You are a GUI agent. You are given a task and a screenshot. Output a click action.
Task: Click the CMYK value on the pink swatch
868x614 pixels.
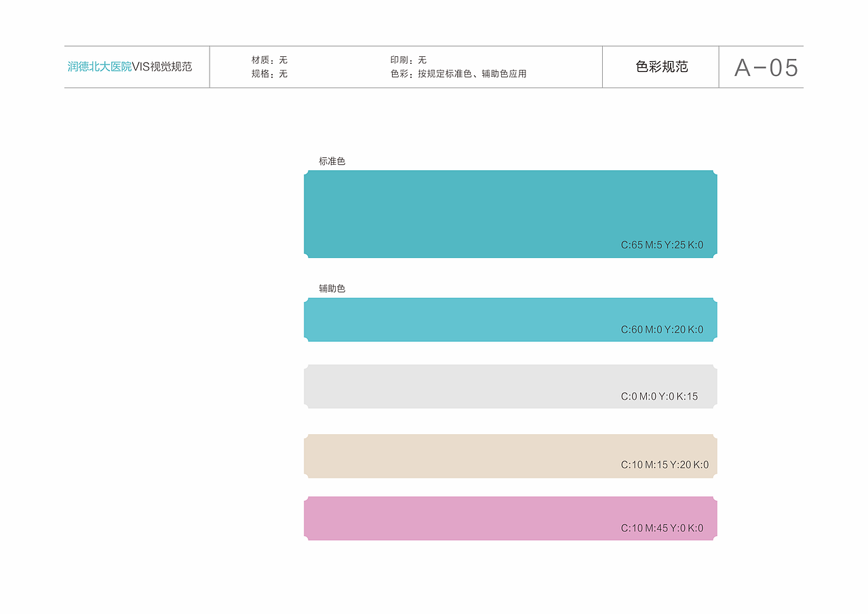coord(663,527)
